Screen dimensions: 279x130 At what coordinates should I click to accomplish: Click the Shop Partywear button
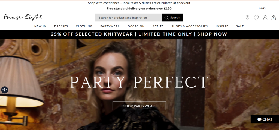click(139, 106)
